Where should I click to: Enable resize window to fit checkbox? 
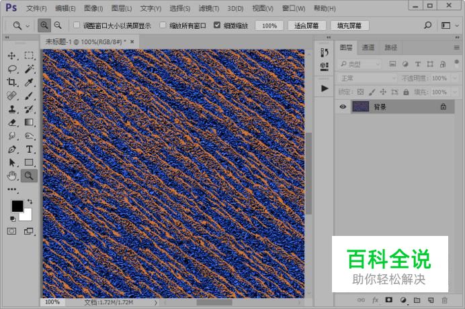77,25
